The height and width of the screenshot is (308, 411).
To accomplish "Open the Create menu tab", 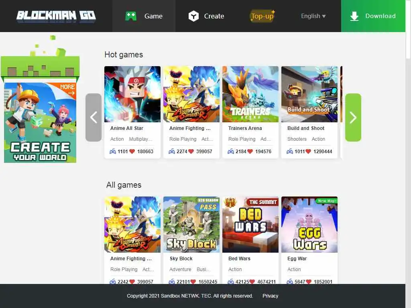I will click(206, 16).
